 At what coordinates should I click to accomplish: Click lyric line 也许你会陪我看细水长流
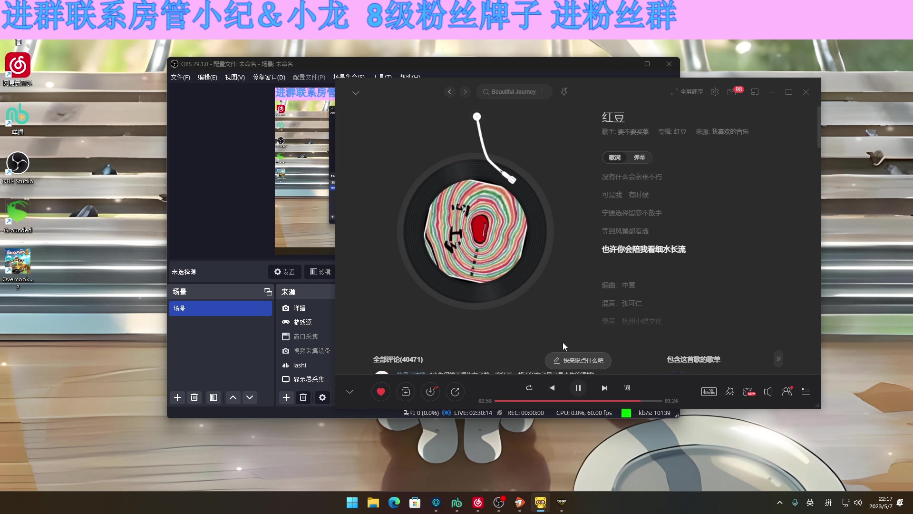(x=644, y=249)
